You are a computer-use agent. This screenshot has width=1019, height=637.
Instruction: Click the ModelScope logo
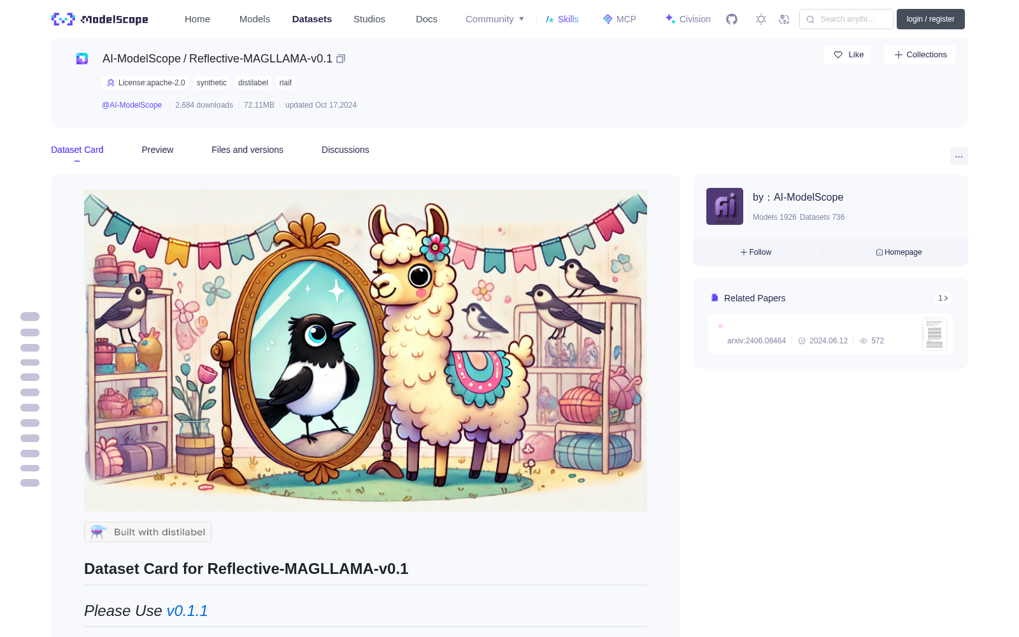coord(99,19)
